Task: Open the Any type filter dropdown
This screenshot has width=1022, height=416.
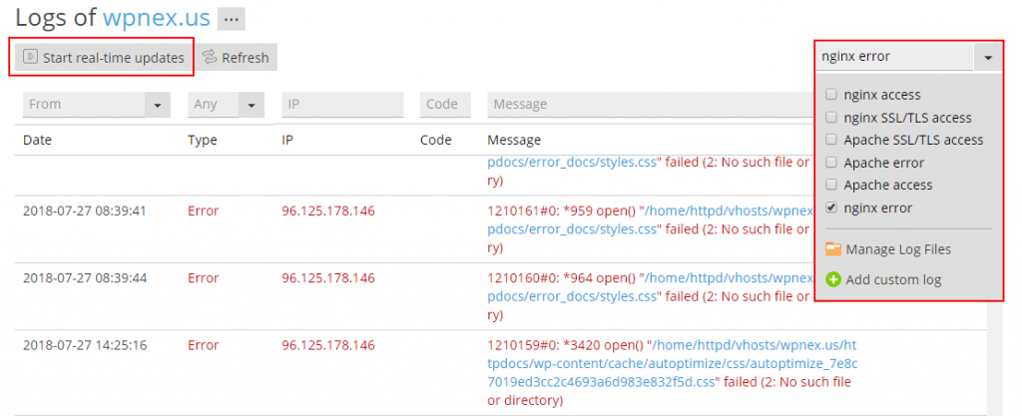Action: 250,105
